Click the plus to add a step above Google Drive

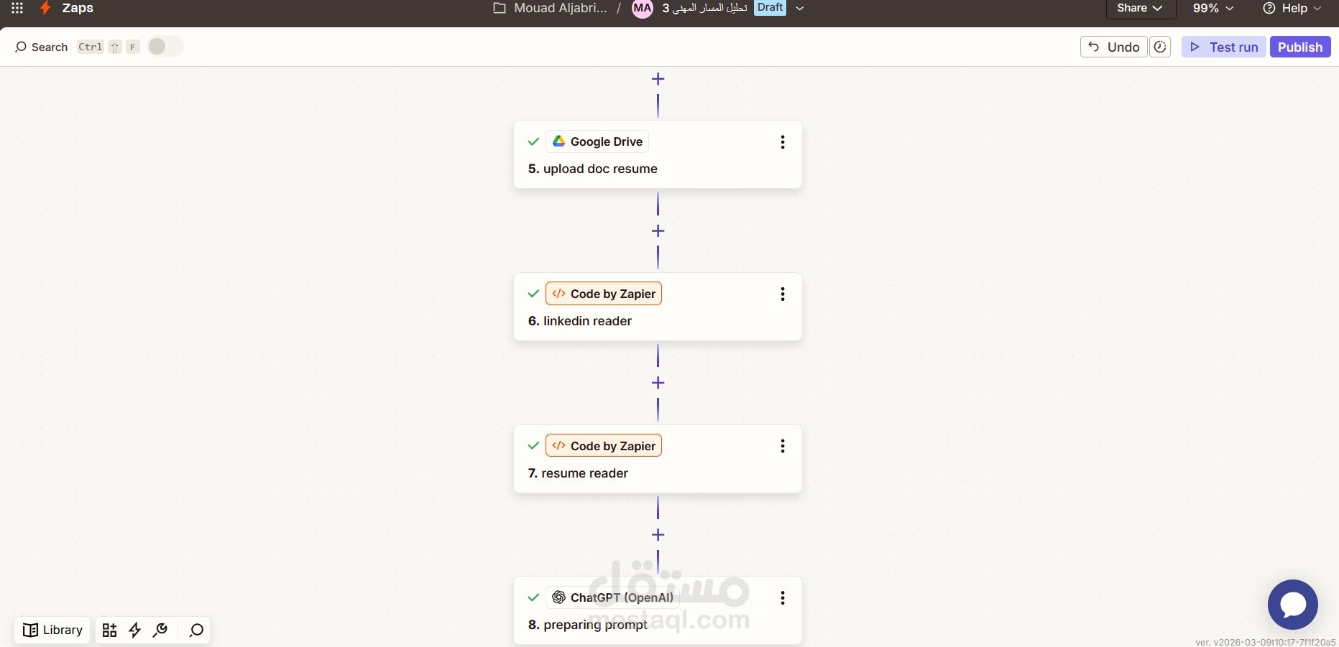[658, 79]
